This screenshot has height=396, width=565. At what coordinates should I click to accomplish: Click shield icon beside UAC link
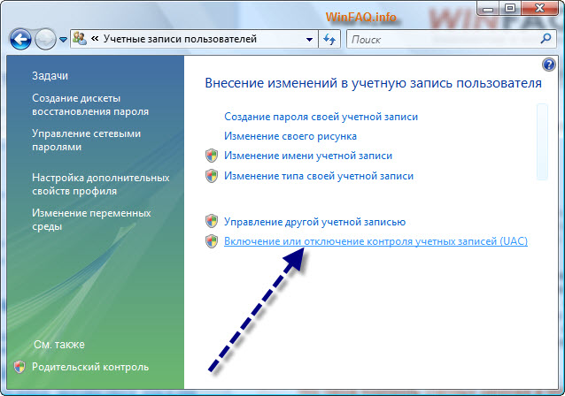[212, 241]
